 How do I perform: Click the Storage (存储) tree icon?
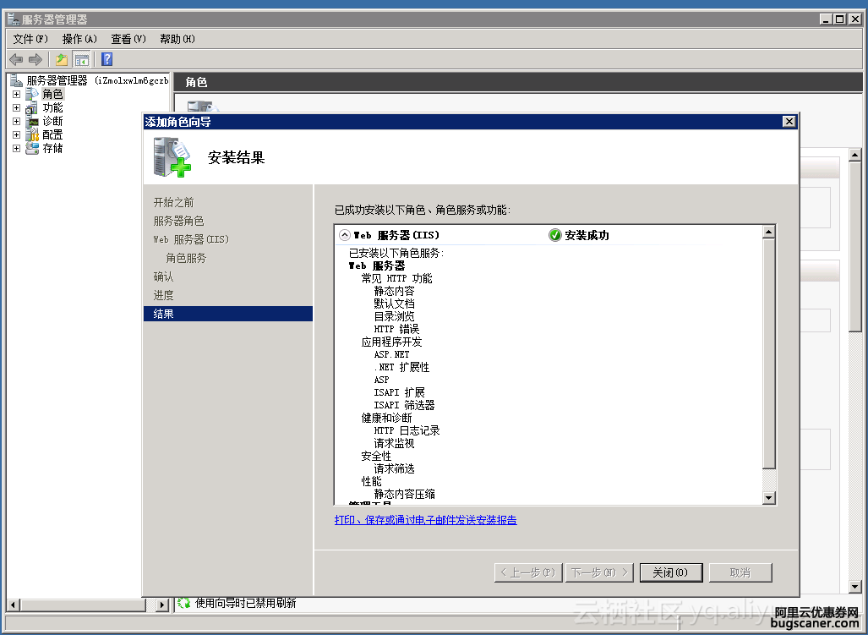(x=33, y=148)
